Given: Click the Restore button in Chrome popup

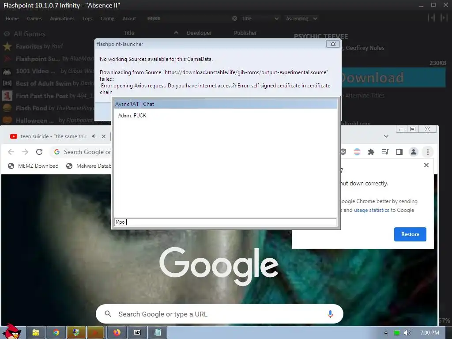Looking at the screenshot, I should [410, 234].
